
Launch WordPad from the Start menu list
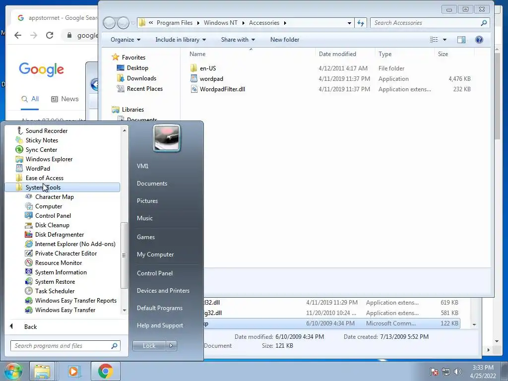click(38, 168)
